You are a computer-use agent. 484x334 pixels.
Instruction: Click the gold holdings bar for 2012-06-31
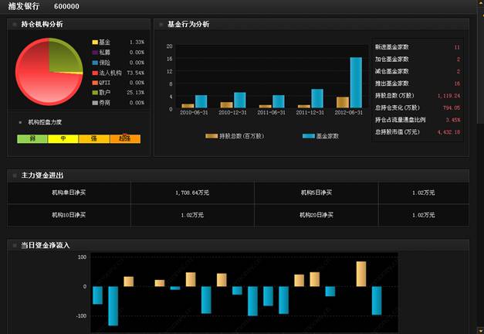tap(343, 102)
